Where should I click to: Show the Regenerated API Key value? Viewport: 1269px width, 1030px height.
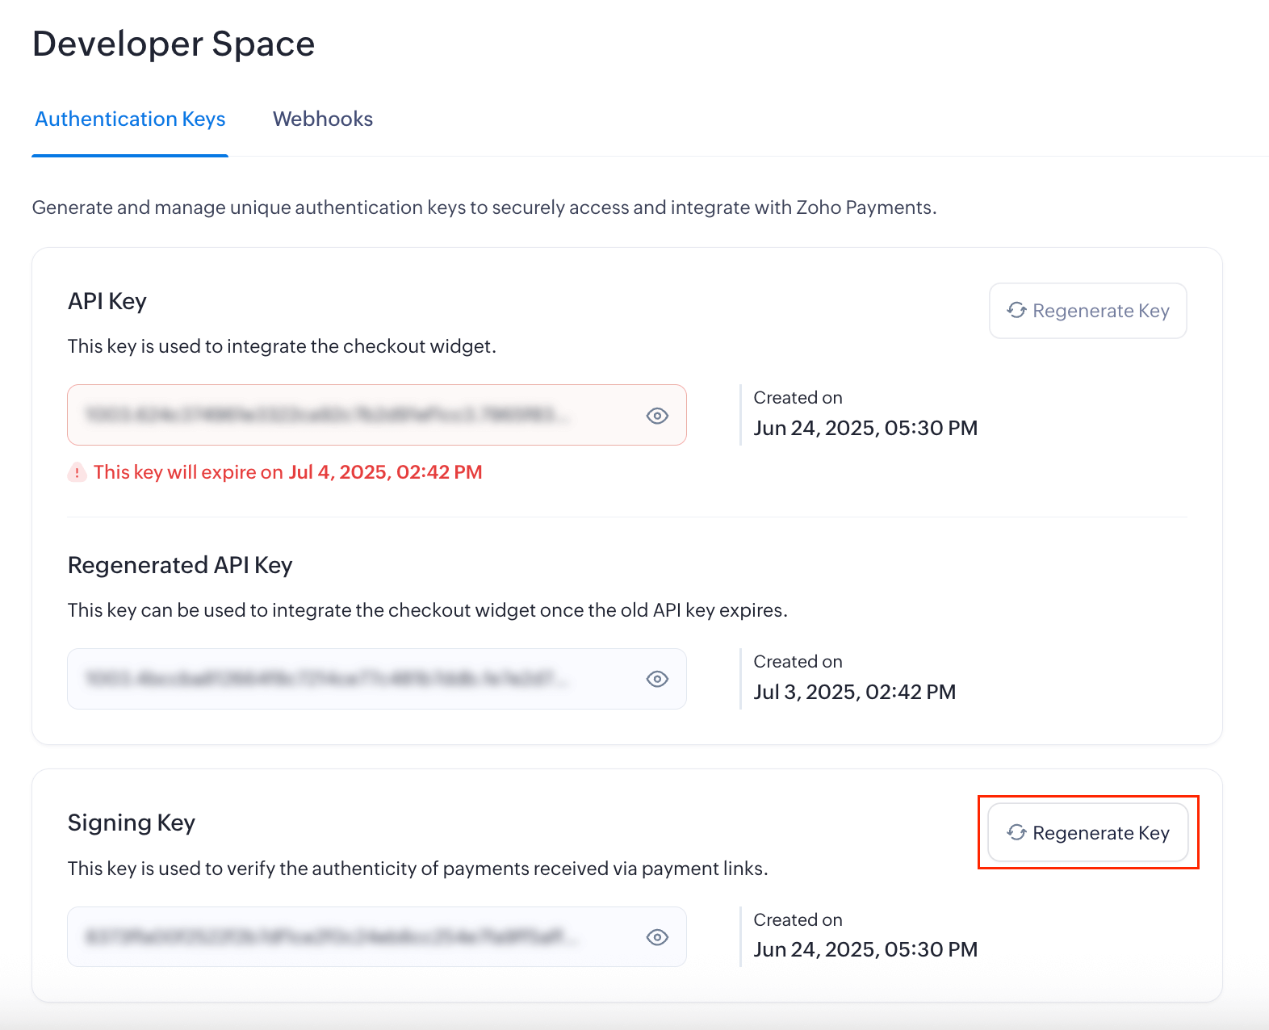pos(657,679)
